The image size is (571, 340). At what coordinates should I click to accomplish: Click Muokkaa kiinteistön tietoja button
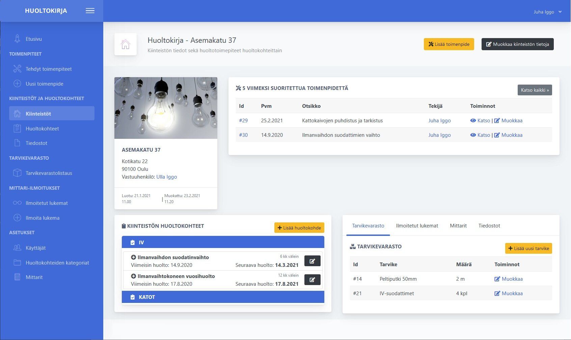click(517, 44)
